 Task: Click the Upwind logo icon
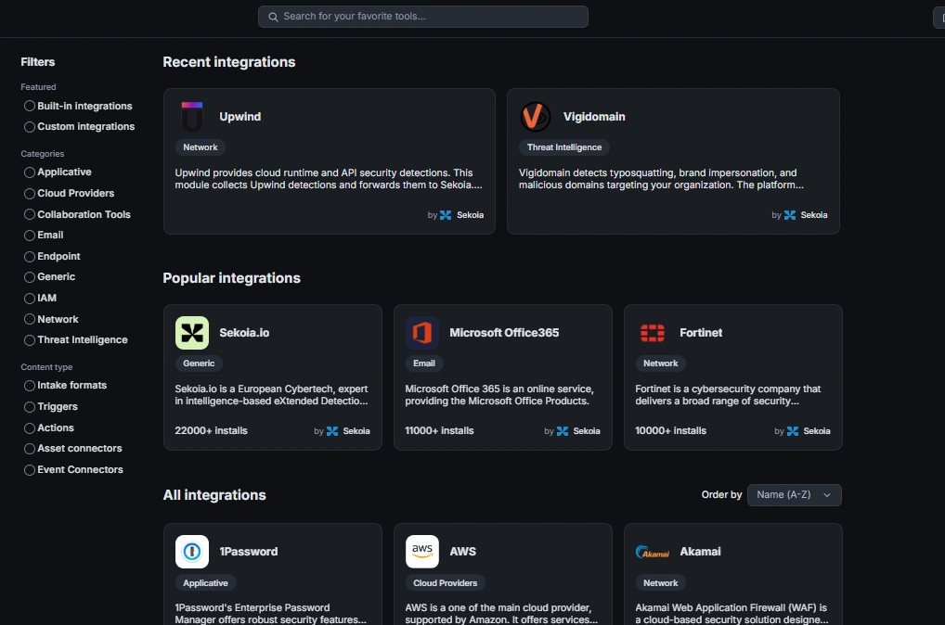[x=191, y=117]
